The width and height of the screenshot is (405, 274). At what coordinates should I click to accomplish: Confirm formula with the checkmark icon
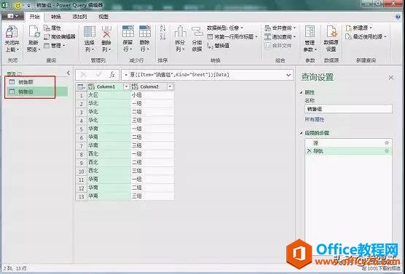coord(98,75)
